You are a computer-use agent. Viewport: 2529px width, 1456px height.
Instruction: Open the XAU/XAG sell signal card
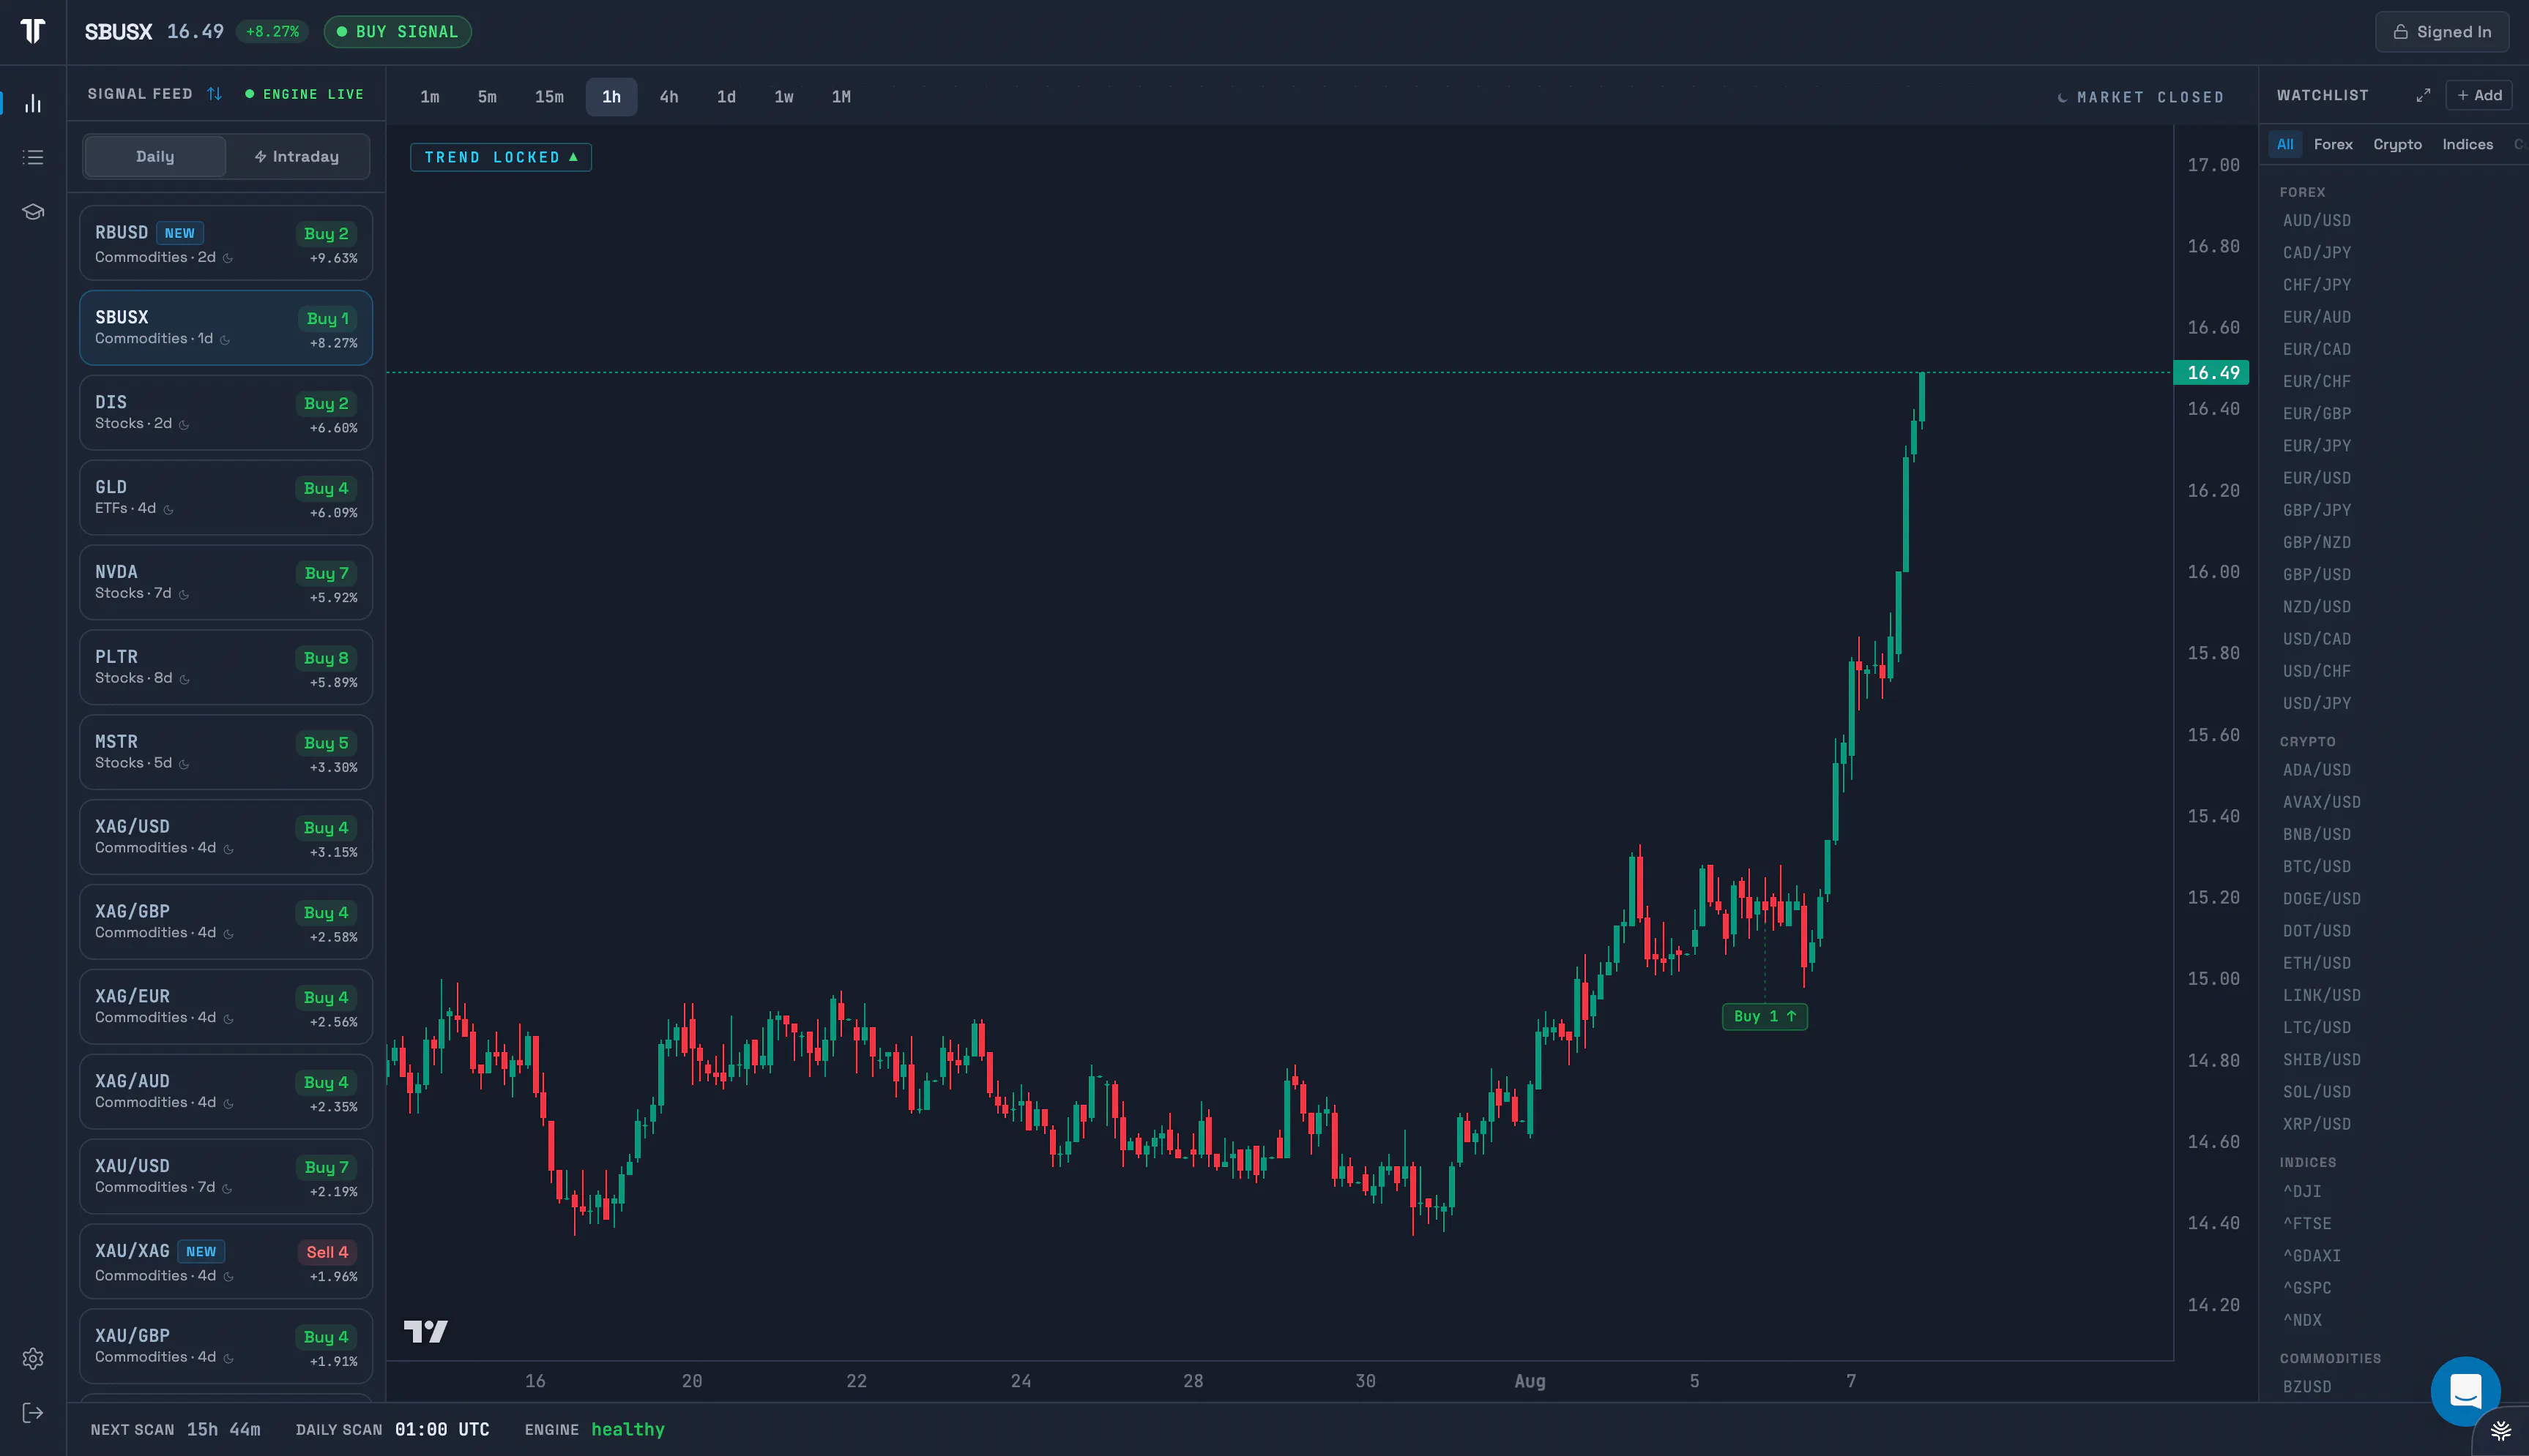[x=226, y=1262]
